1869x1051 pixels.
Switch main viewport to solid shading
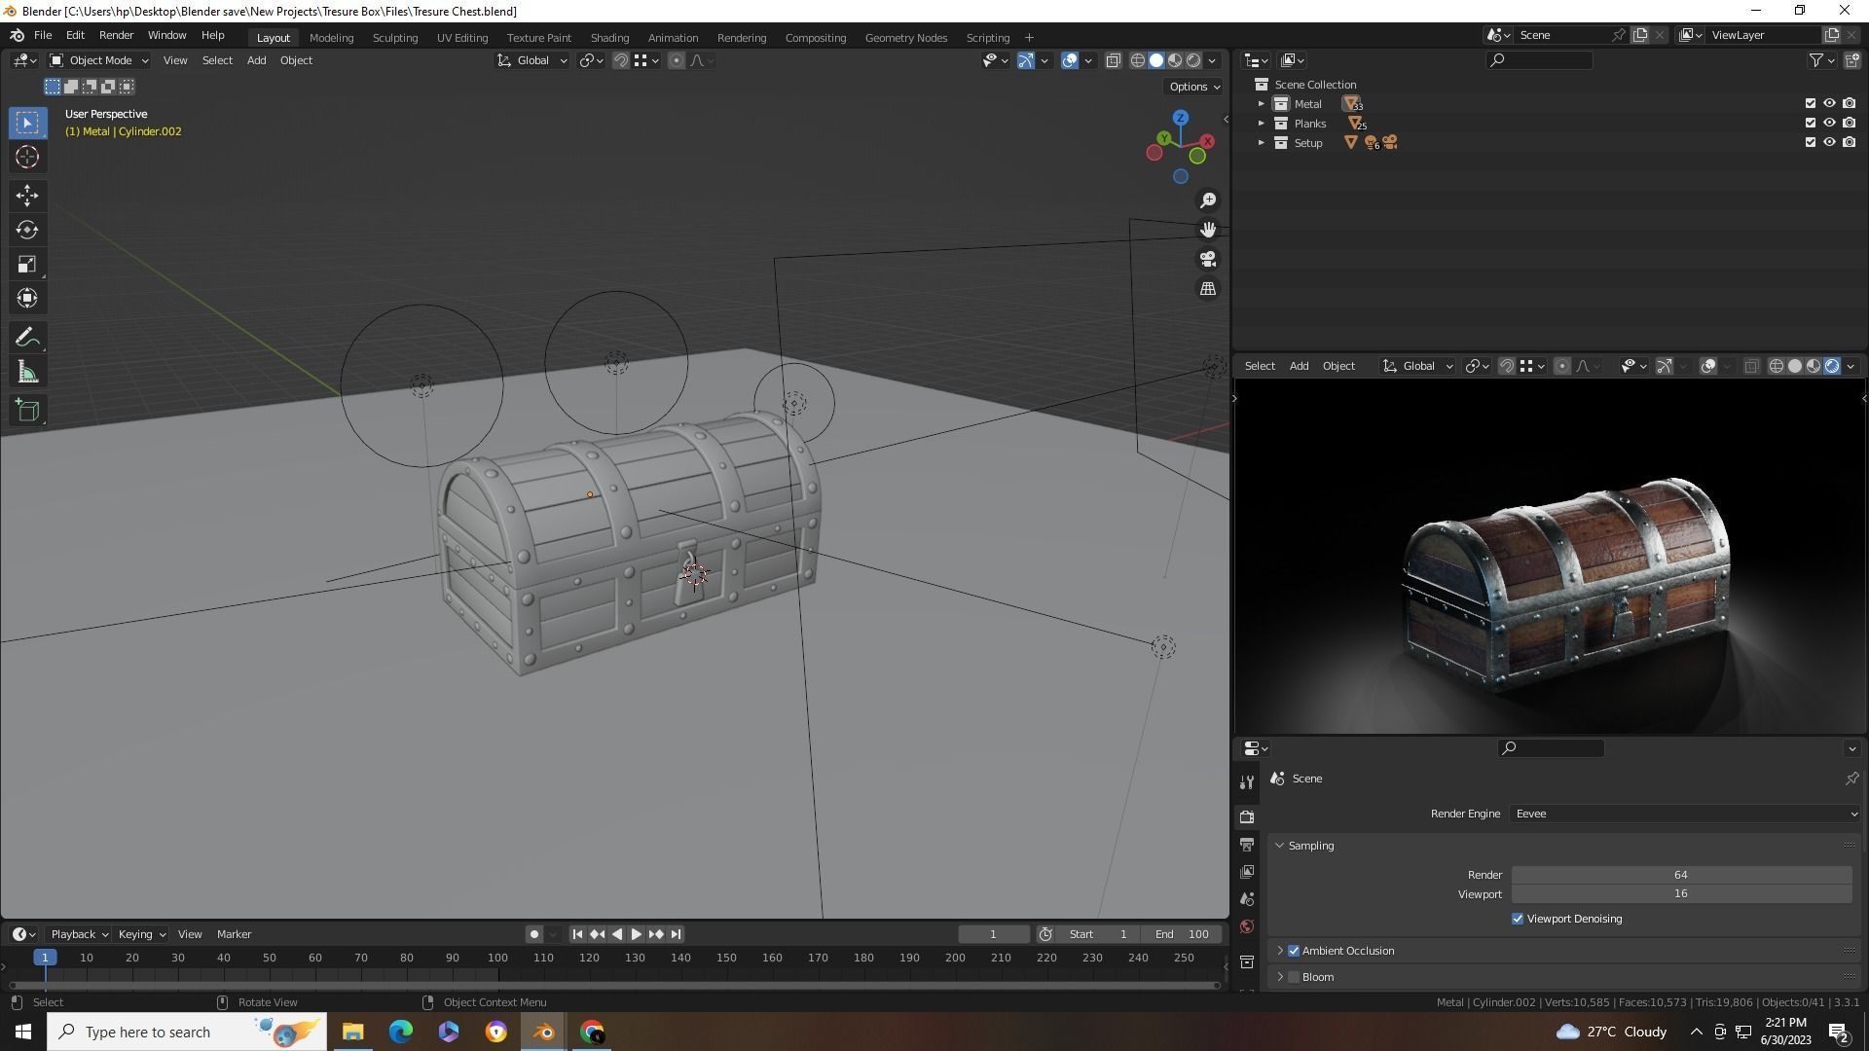coord(1156,60)
